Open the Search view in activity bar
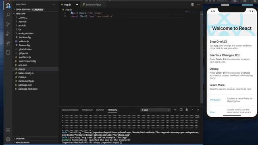This screenshot has height=145, width=258. [8, 15]
